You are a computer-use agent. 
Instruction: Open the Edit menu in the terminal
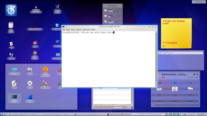(x=68, y=30)
